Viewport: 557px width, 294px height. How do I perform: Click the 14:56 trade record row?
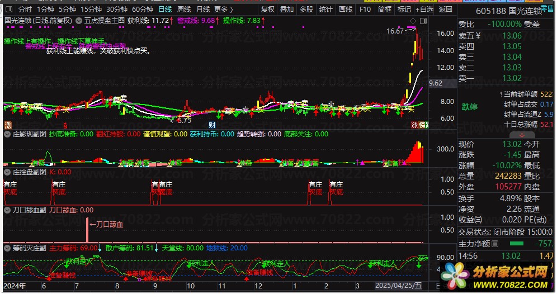[506, 256]
